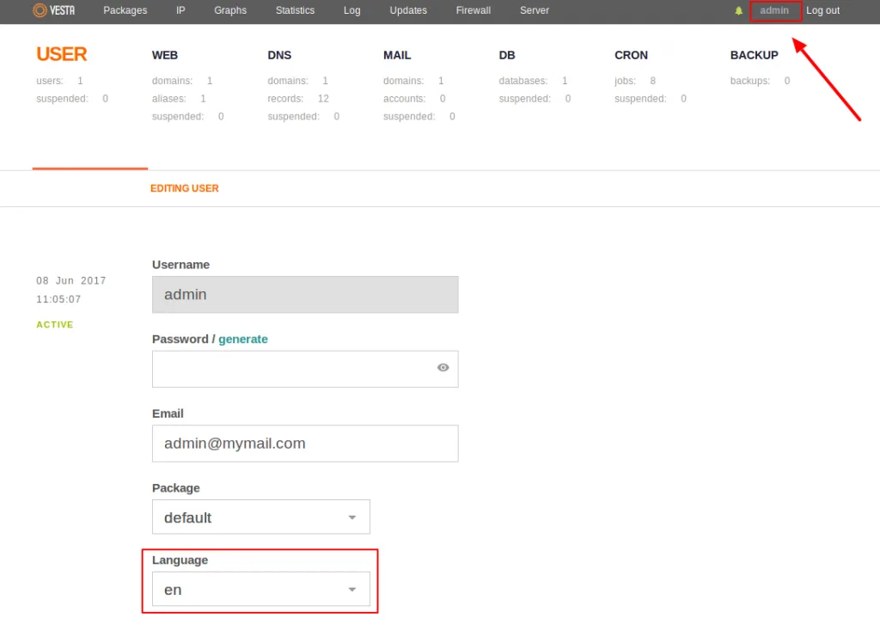Switch to the WEB tab
This screenshot has height=624, width=880.
(164, 55)
